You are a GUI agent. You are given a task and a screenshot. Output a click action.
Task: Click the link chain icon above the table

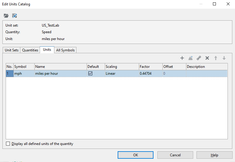(x=199, y=58)
